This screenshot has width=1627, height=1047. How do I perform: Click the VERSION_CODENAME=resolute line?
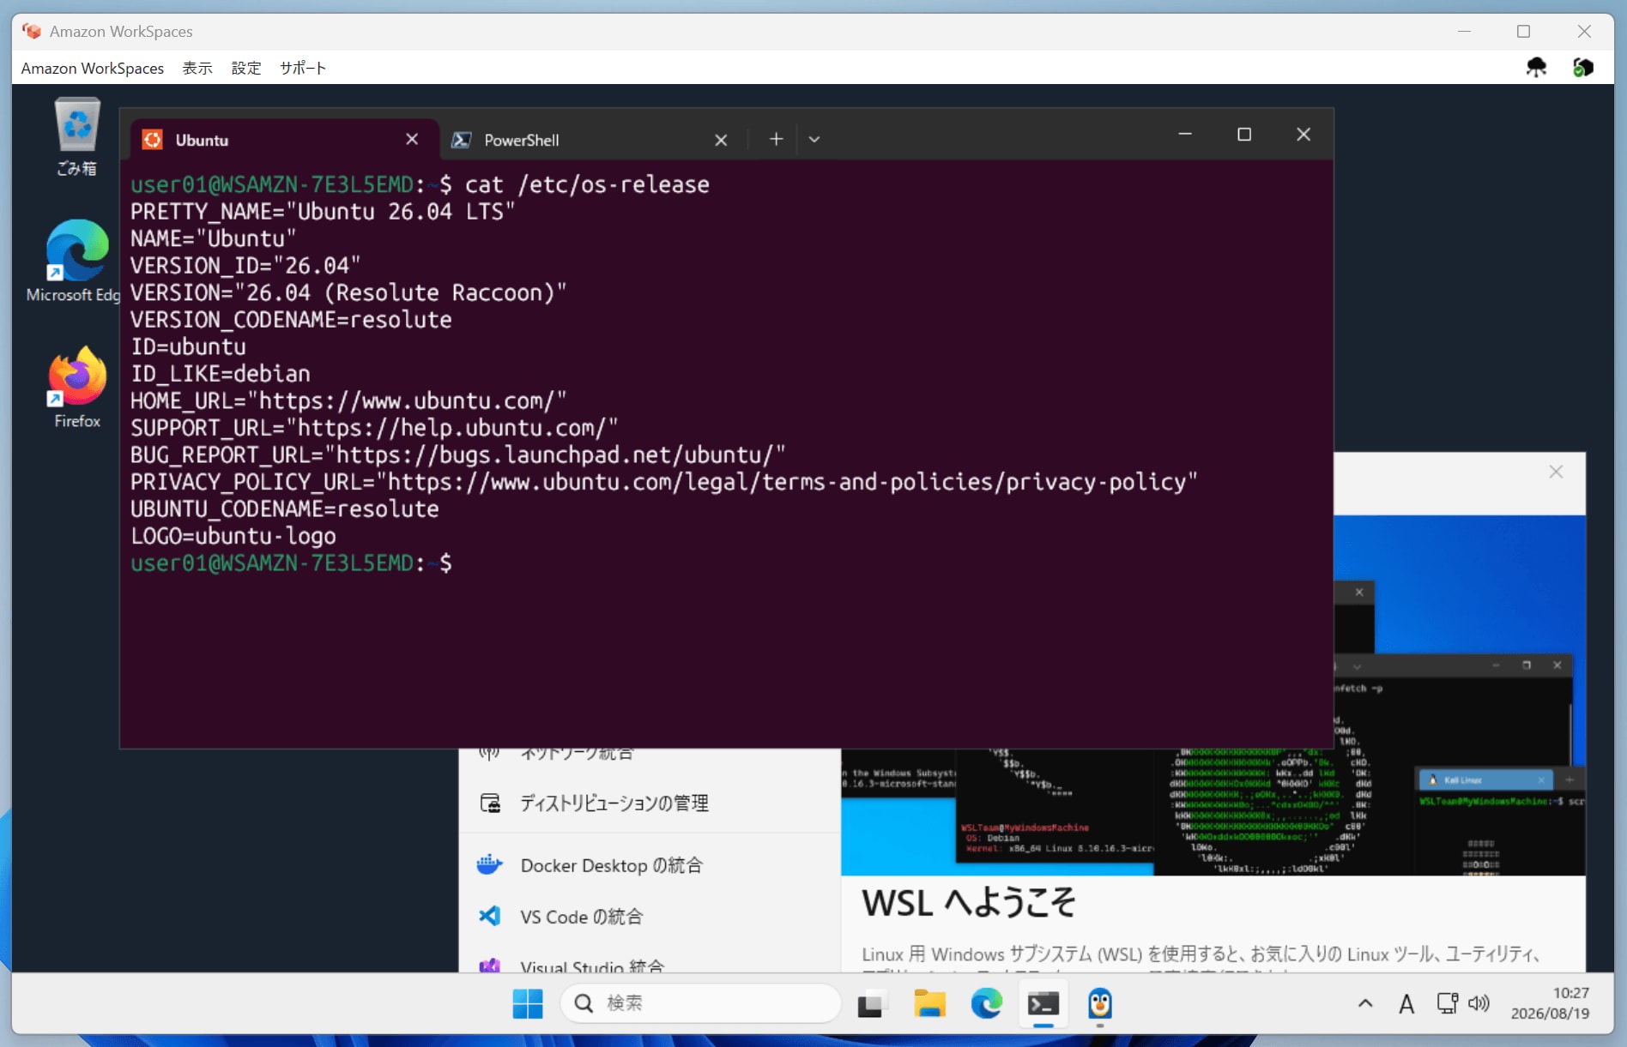coord(291,320)
